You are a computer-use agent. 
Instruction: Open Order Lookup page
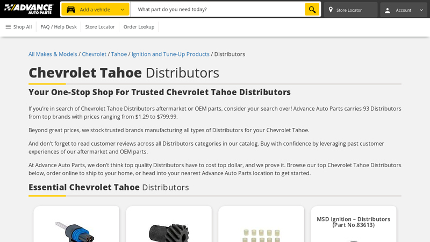pos(139,26)
